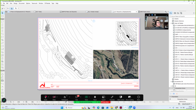Click the Zoom Annotate pencil icon
The image size is (196, 110).
112,97
